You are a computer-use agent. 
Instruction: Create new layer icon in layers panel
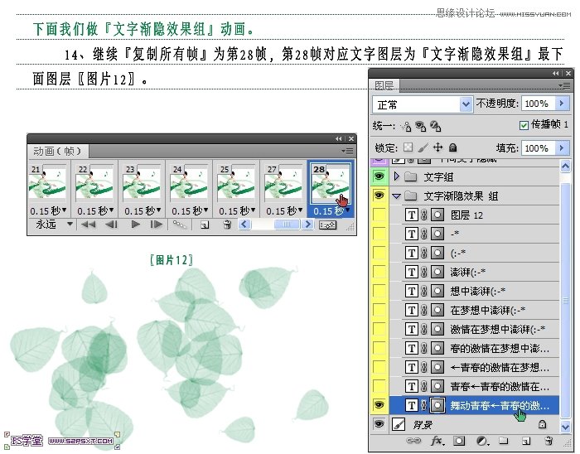click(525, 441)
